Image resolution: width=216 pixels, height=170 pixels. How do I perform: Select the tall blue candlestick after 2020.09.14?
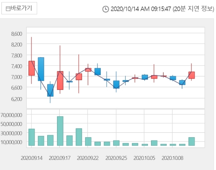[41, 69]
